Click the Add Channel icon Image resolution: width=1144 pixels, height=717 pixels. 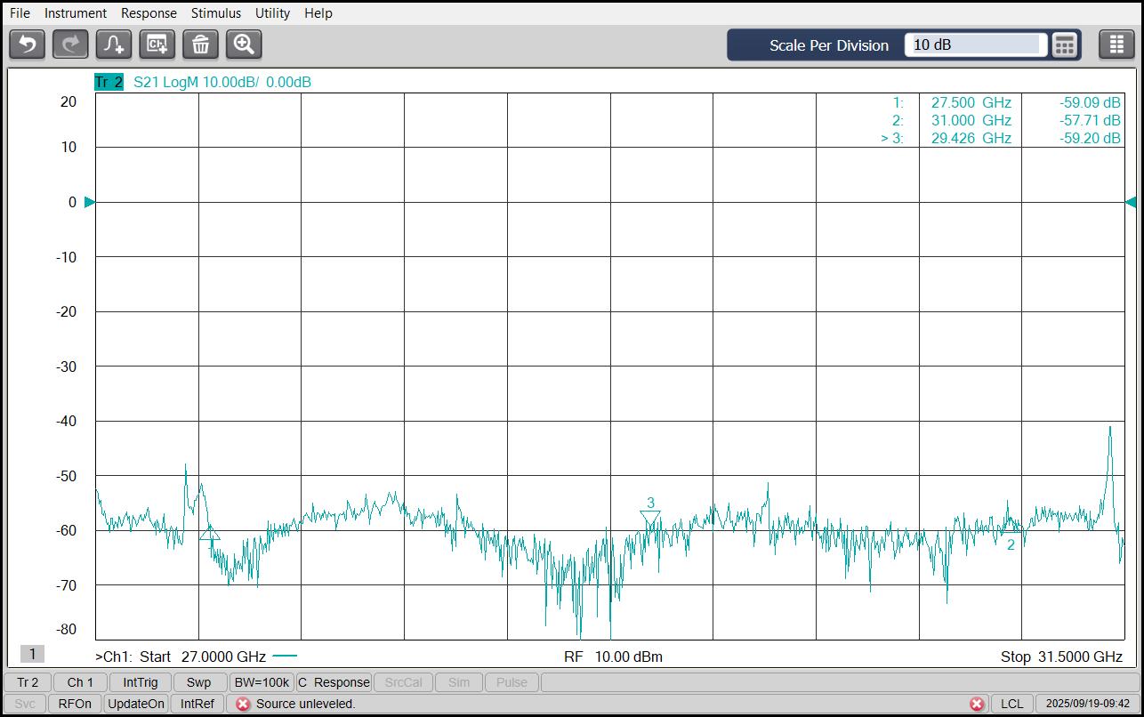(157, 44)
